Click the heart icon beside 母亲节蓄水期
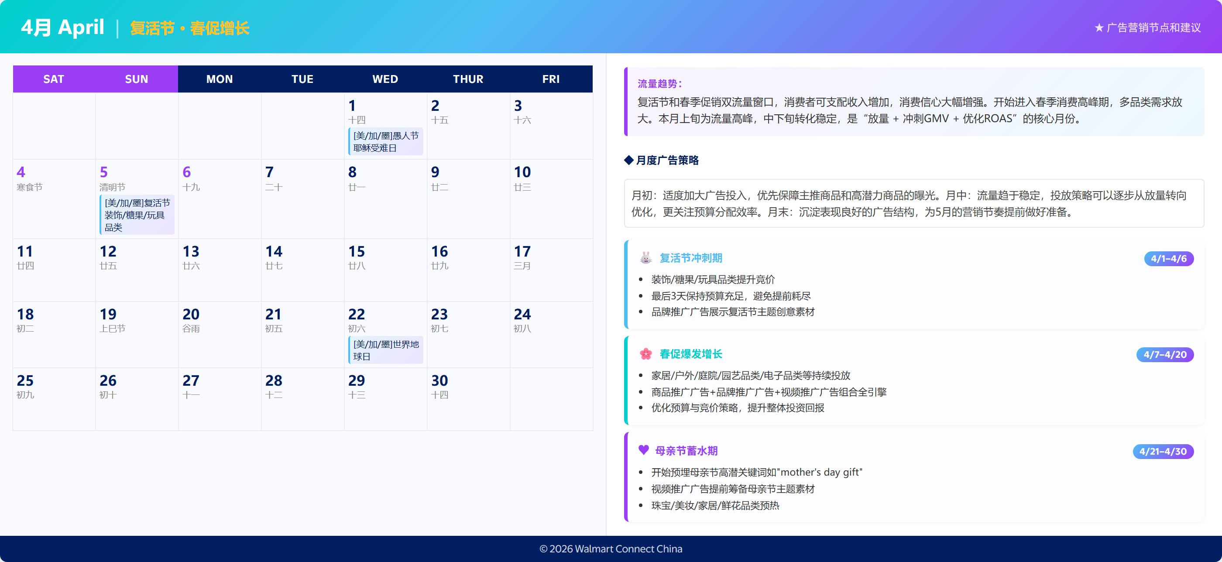The height and width of the screenshot is (562, 1222). (x=643, y=451)
